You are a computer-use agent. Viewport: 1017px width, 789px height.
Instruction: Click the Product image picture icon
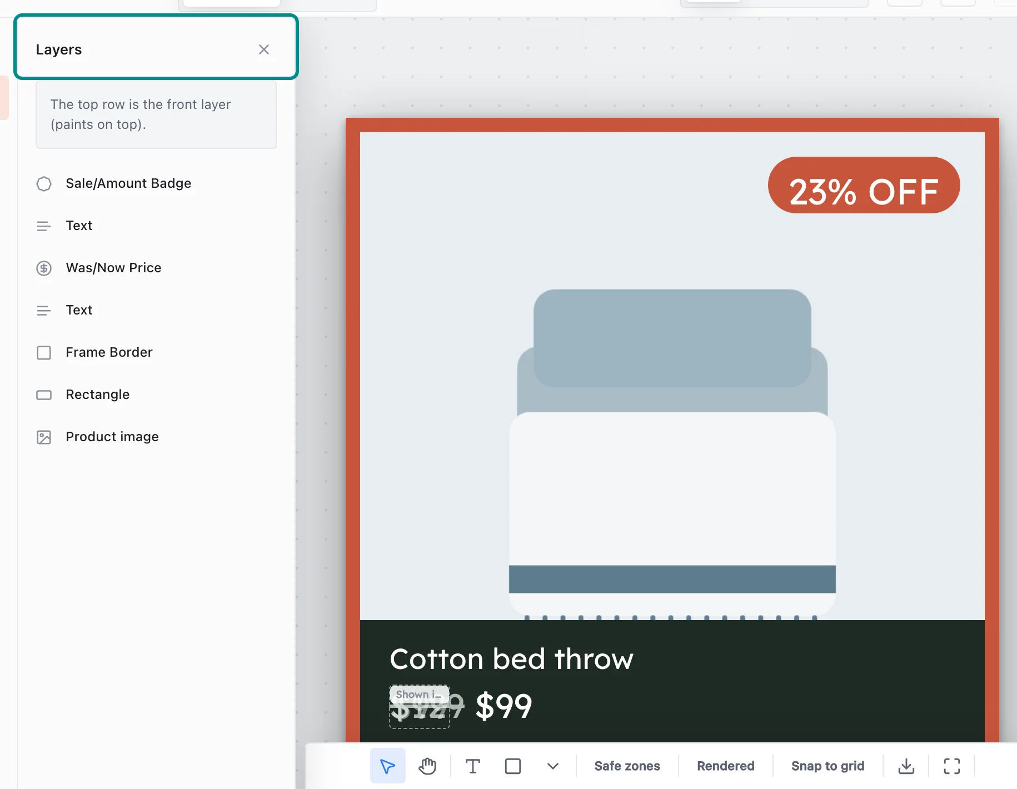point(44,437)
